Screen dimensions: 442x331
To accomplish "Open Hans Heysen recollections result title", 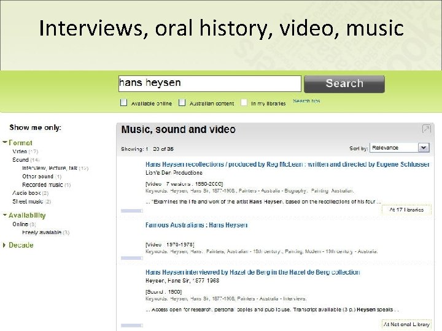I will coord(287,164).
